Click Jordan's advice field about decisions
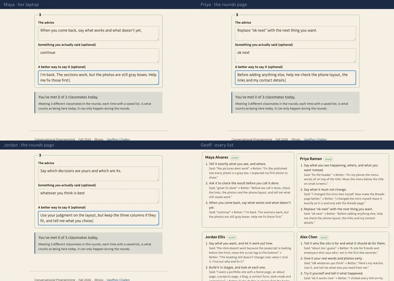 pyautogui.click(x=98, y=174)
